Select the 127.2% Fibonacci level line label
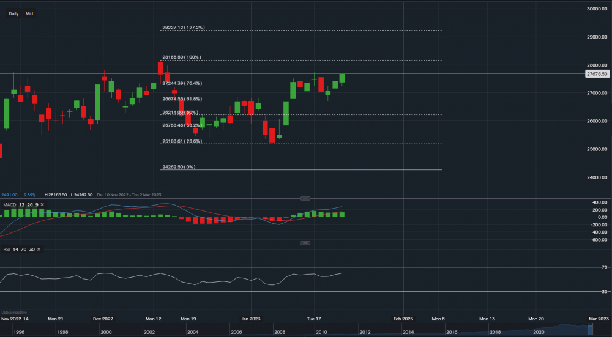This screenshot has width=612, height=337. (x=183, y=28)
